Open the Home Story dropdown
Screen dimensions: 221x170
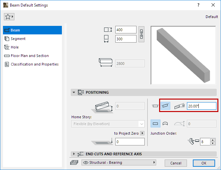tap(108, 124)
